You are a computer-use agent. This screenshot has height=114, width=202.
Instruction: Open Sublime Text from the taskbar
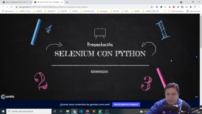(x=94, y=111)
